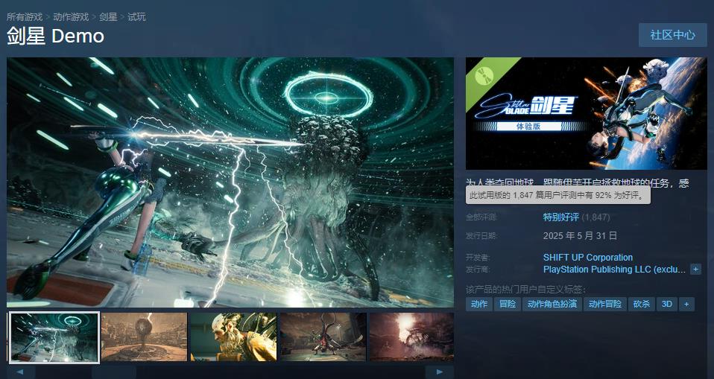Click the plus button after the 3D tag

coord(686,304)
